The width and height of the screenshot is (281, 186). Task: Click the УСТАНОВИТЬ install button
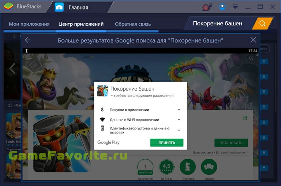coord(231,143)
